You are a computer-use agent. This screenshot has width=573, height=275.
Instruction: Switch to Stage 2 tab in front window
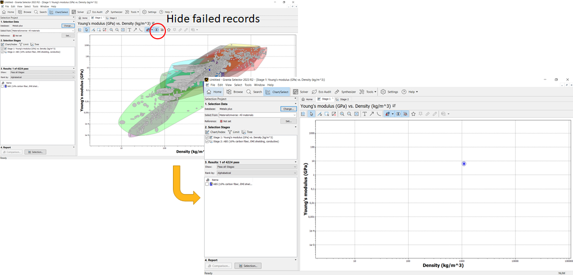(x=342, y=99)
